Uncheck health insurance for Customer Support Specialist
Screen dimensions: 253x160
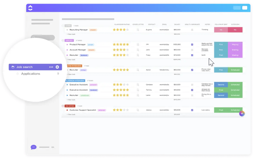click(192, 110)
